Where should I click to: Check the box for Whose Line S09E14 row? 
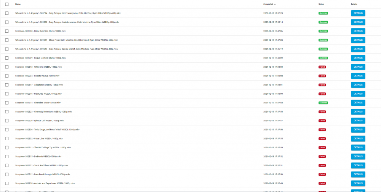[6, 13]
